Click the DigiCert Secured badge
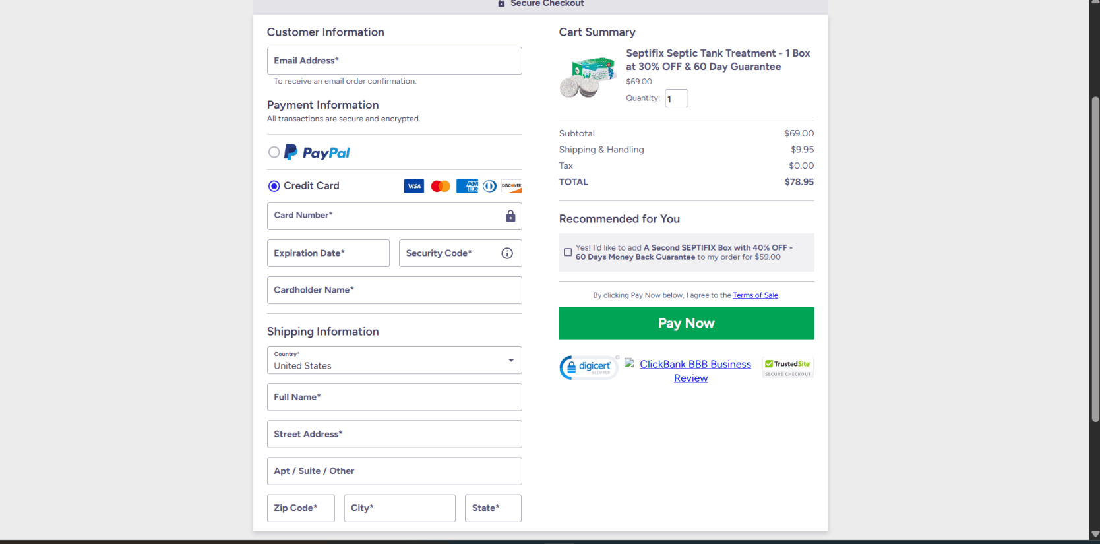This screenshot has height=544, width=1100. [x=588, y=367]
